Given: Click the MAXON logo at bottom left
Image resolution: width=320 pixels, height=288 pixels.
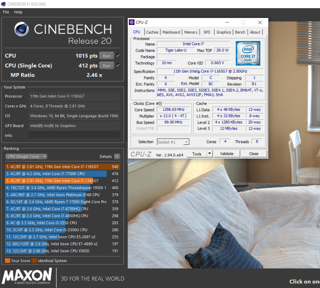Looking at the screenshot, I should pos(27,276).
